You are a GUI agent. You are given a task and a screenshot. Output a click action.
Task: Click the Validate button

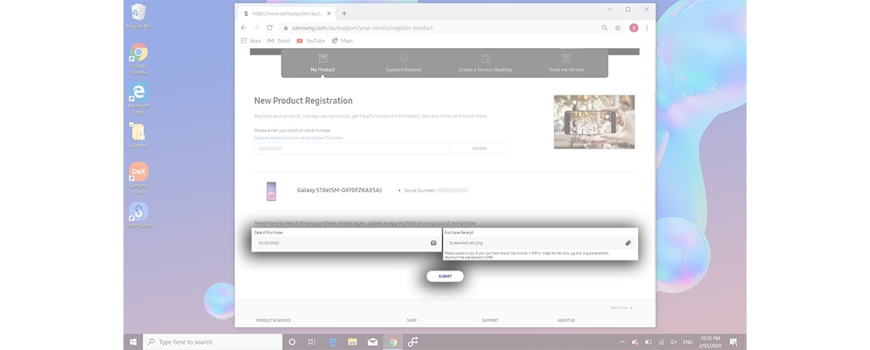479,149
